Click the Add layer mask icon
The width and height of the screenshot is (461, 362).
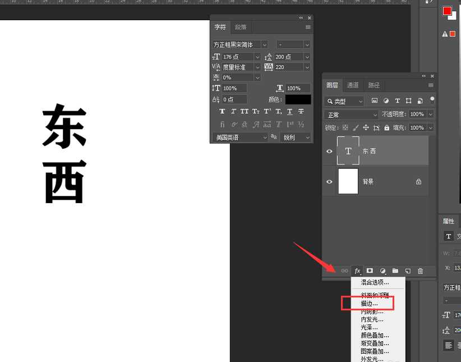pos(370,271)
